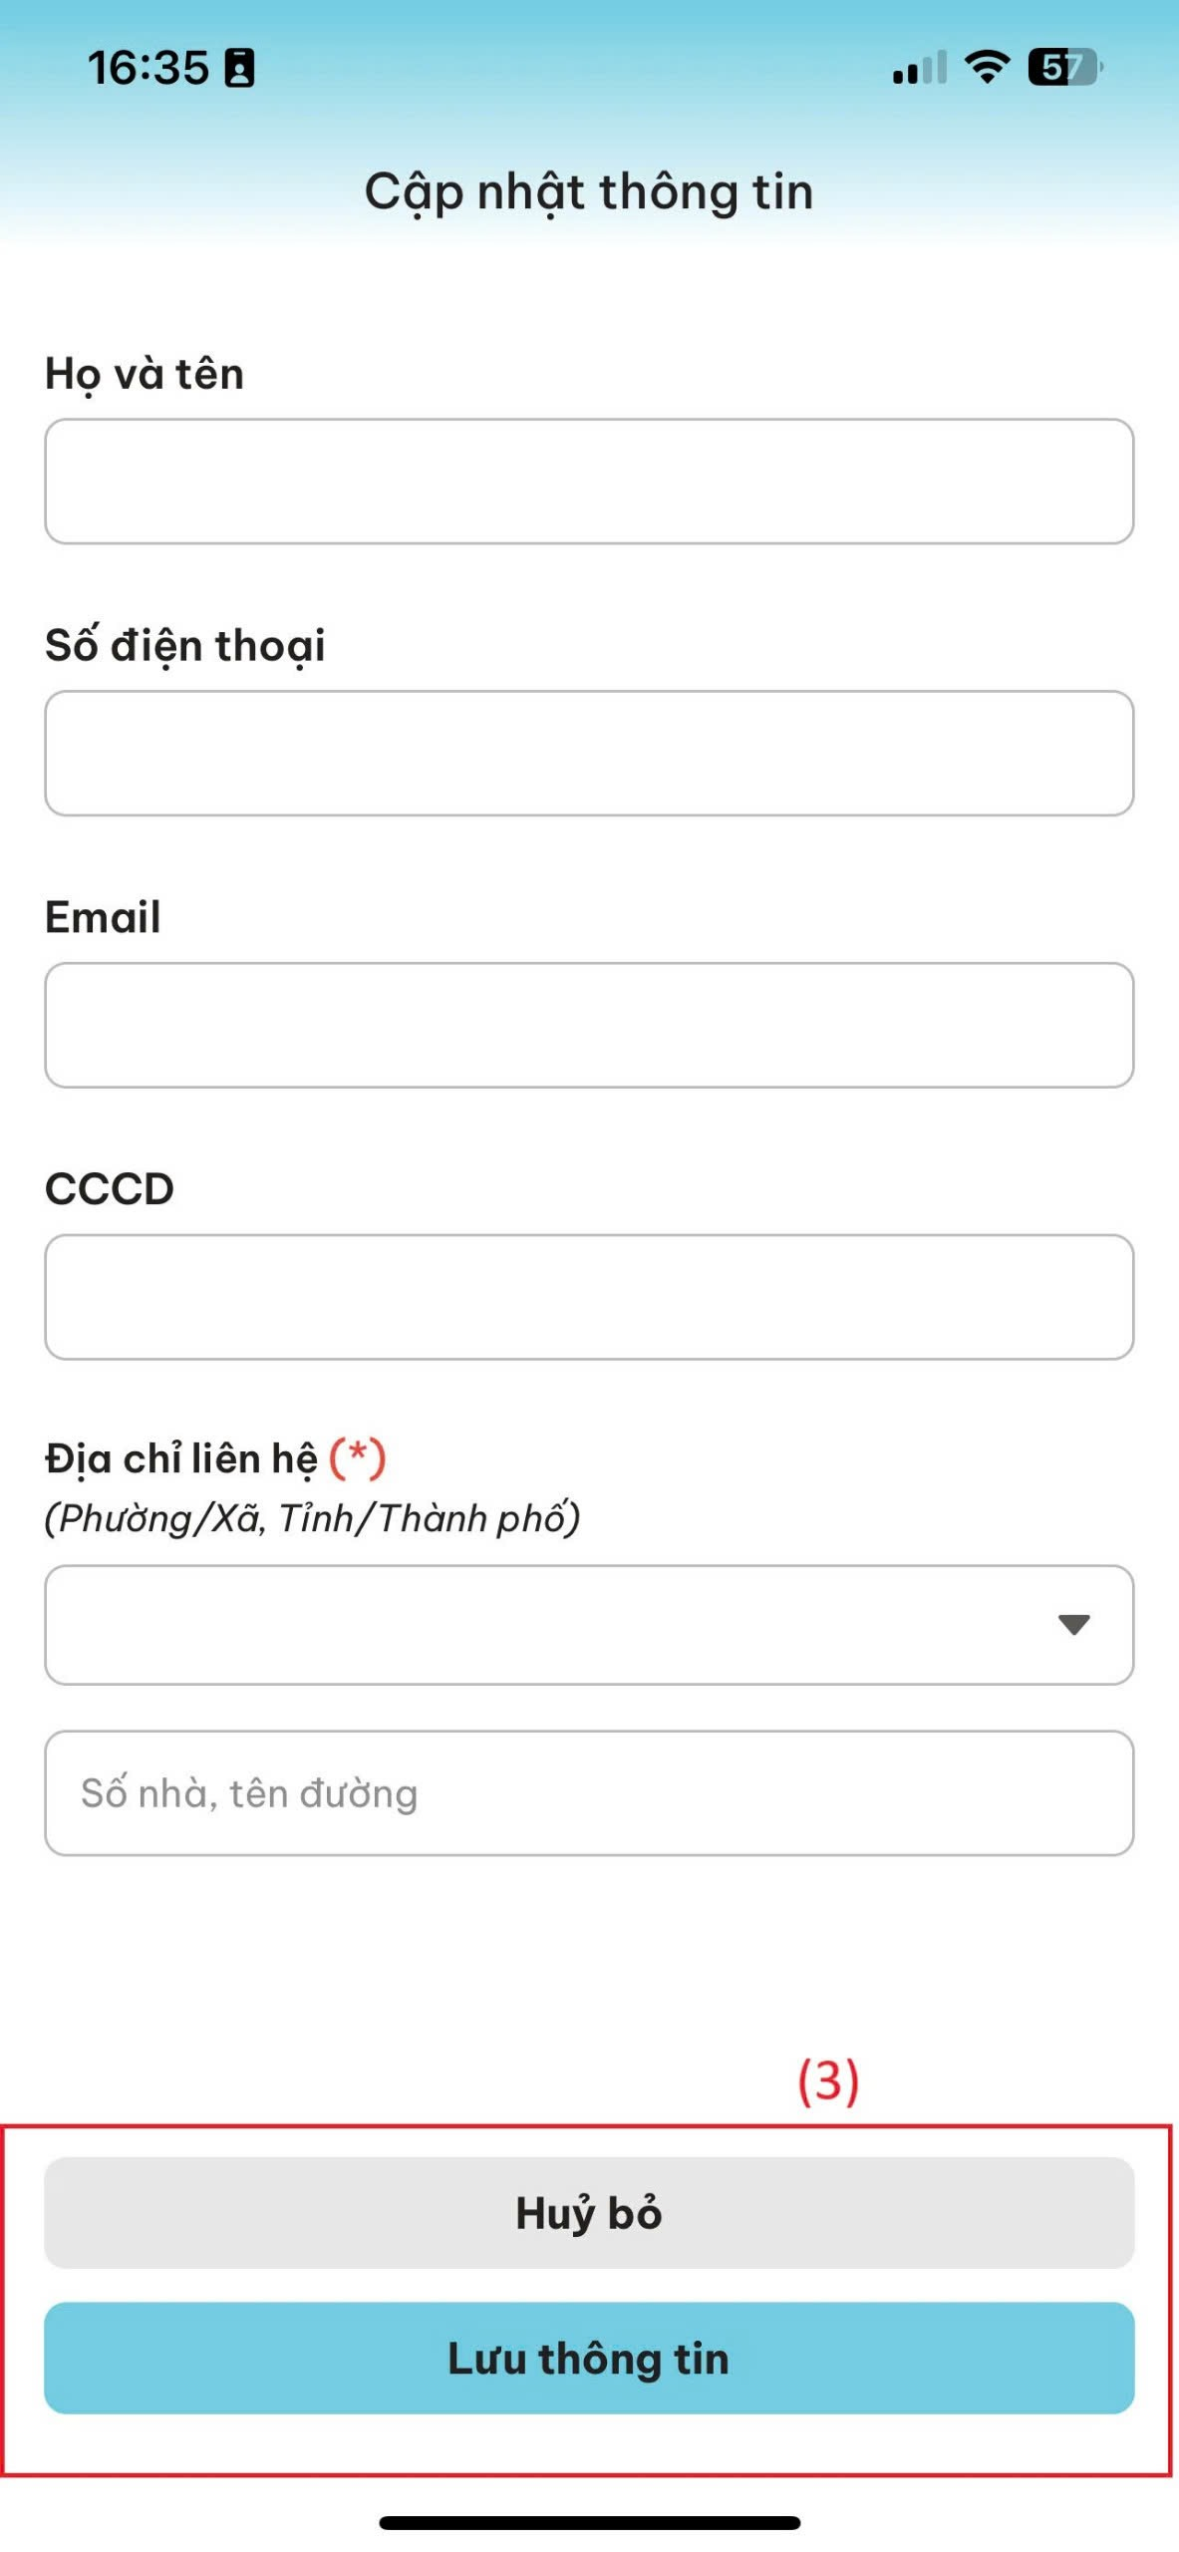
Task: Tap the battery level indicator
Action: (x=1064, y=68)
